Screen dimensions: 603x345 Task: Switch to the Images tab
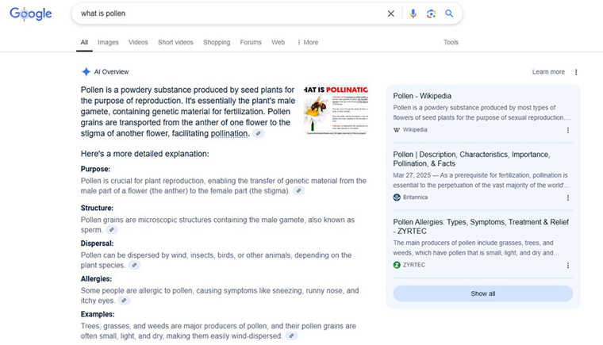108,42
